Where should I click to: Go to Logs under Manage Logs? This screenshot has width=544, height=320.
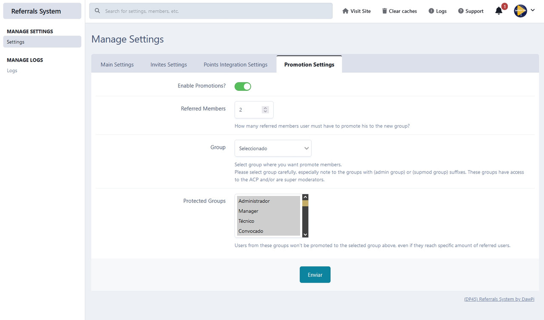pyautogui.click(x=12, y=70)
